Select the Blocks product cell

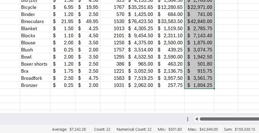35,36
